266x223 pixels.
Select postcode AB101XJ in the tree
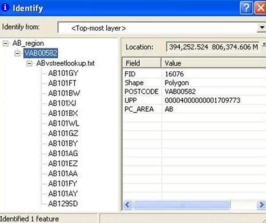click(62, 103)
